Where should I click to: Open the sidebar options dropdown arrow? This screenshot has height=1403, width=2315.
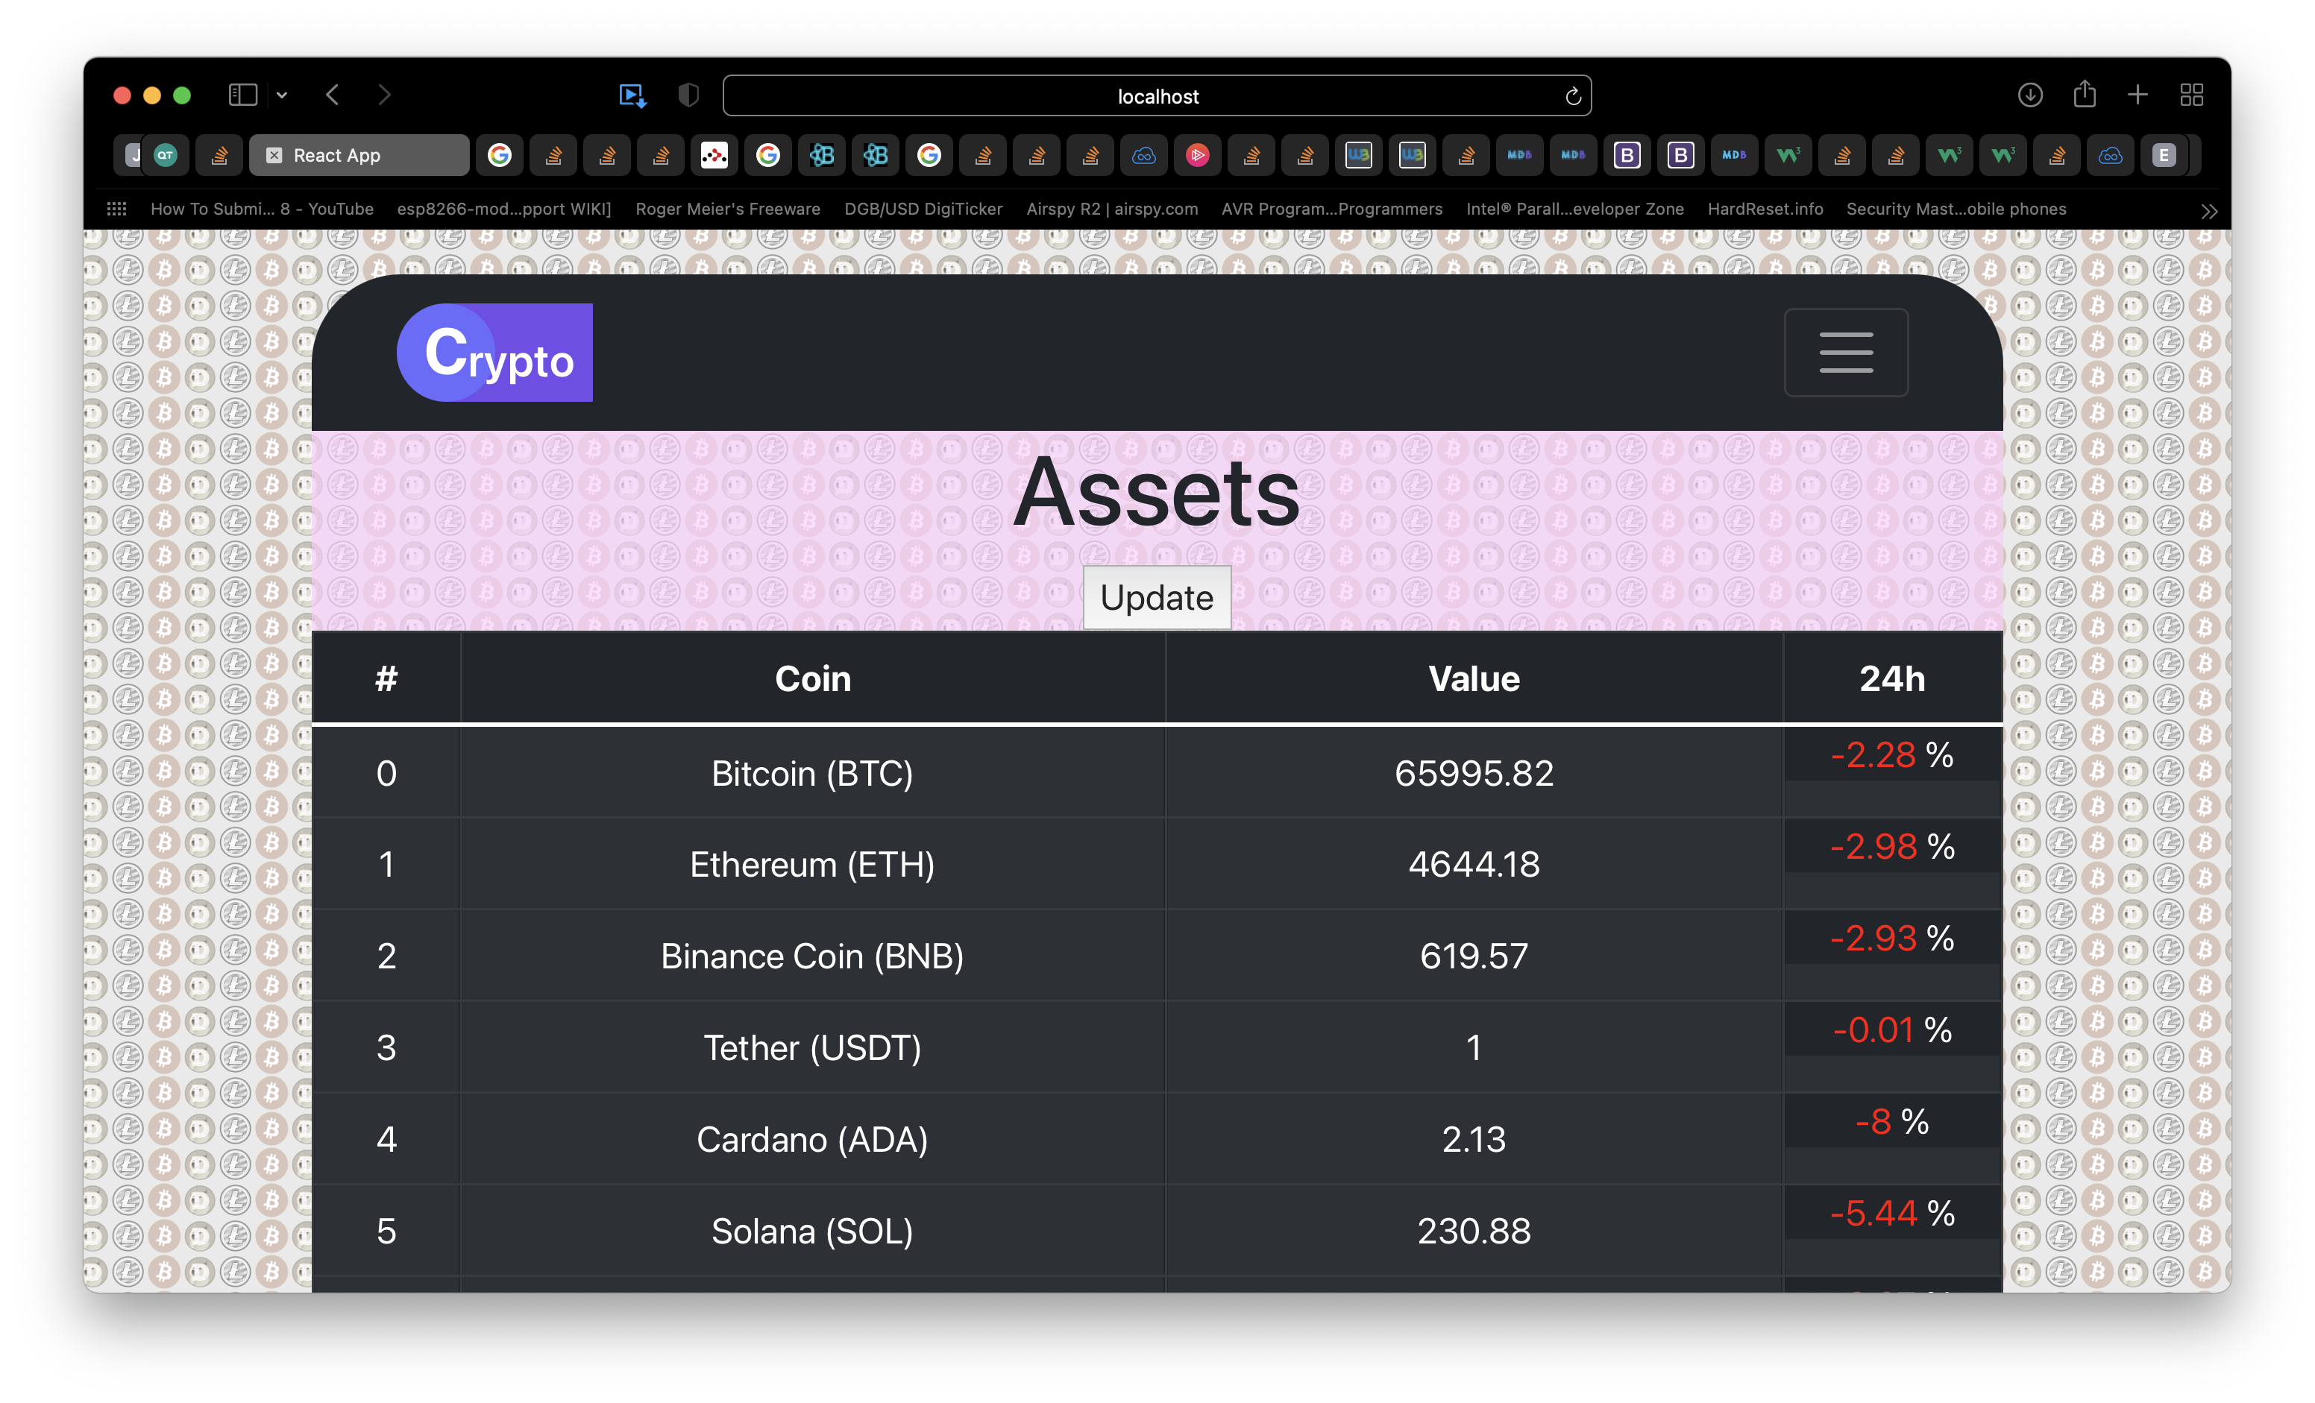282,95
